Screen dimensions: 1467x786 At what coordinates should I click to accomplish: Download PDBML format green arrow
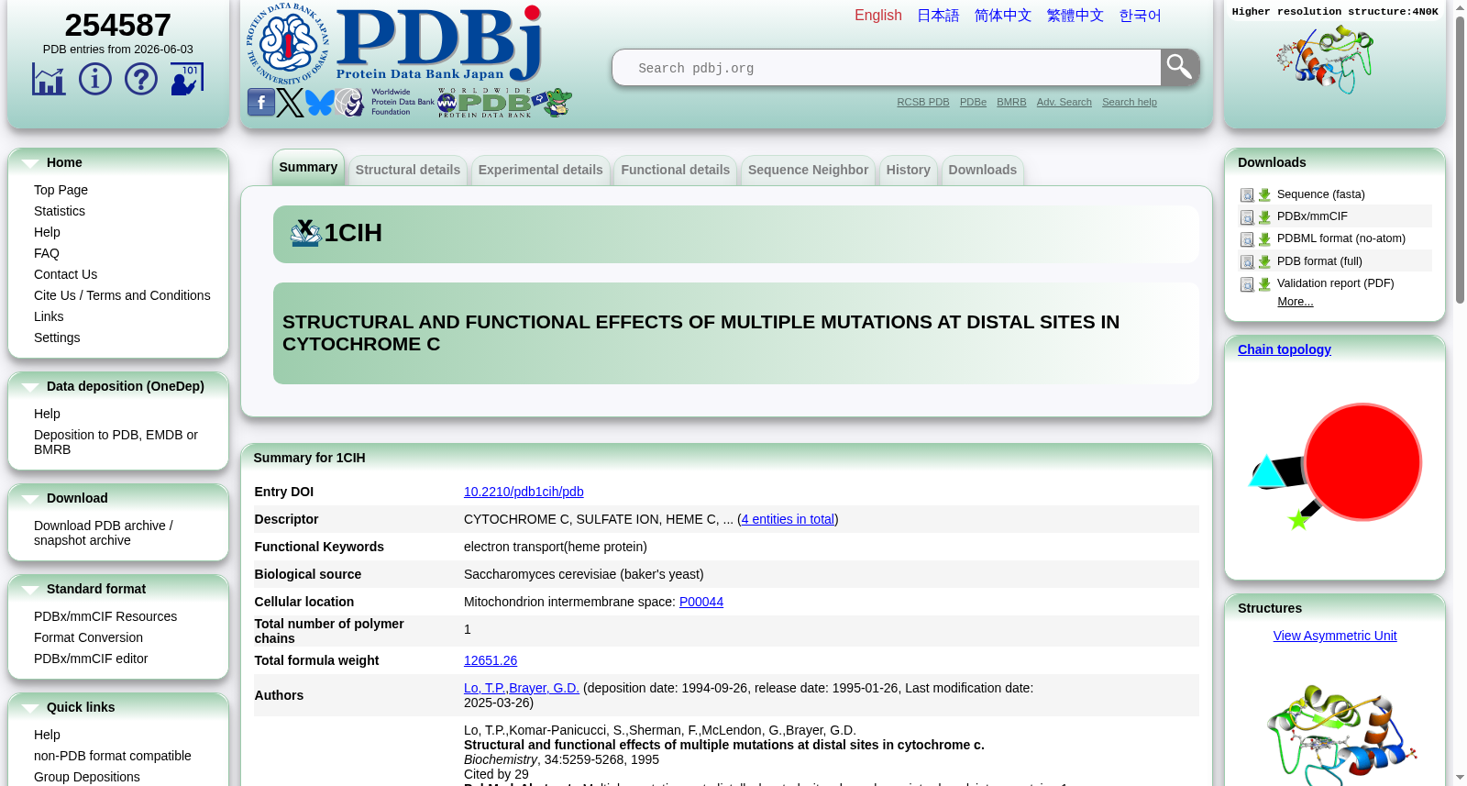coord(1264,239)
